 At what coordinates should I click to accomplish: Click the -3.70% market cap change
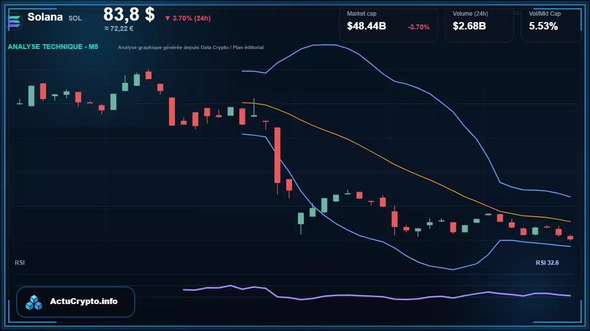point(419,27)
